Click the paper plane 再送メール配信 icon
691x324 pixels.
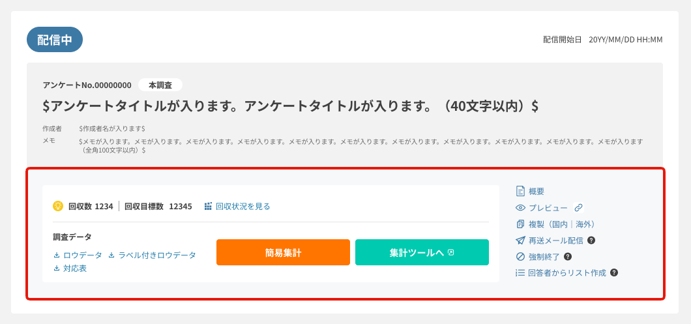coord(520,241)
